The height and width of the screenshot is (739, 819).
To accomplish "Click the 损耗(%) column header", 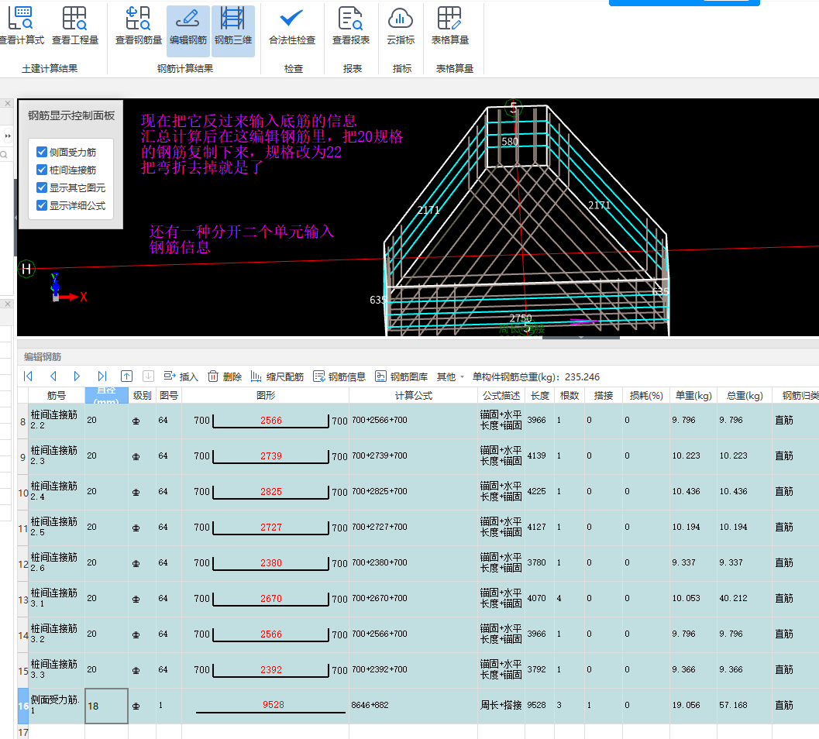I will (646, 395).
